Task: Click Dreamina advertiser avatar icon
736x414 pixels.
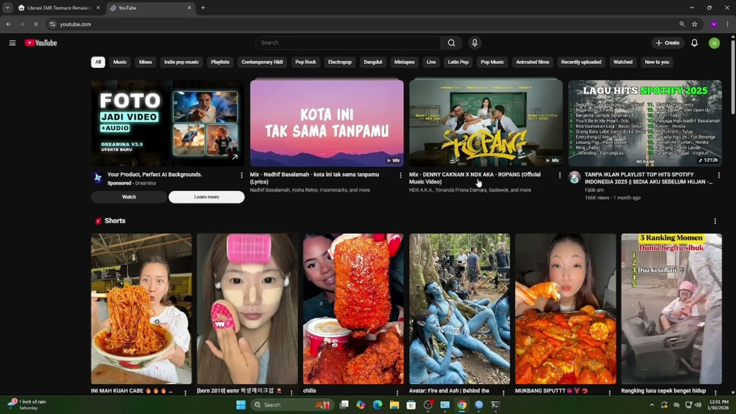Action: [98, 177]
